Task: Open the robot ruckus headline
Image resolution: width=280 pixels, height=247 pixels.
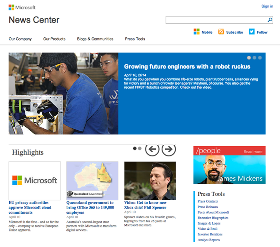Action: 187,67
